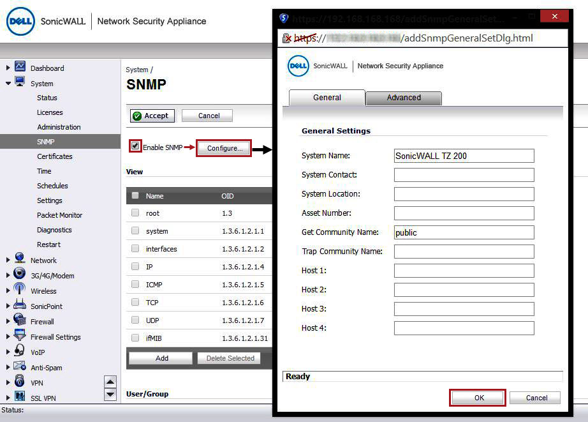
Task: Switch to the Advanced tab
Action: point(404,98)
